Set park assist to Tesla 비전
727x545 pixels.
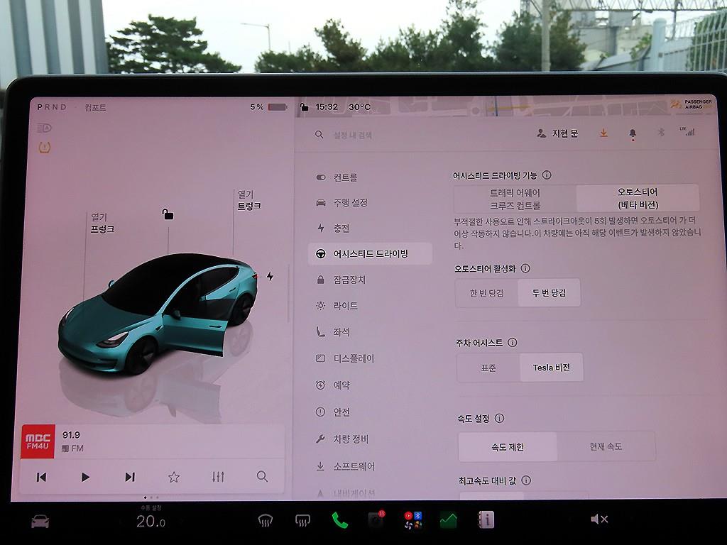(551, 368)
